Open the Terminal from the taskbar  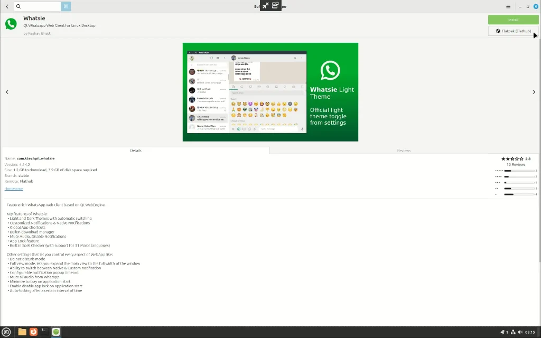tap(44, 332)
